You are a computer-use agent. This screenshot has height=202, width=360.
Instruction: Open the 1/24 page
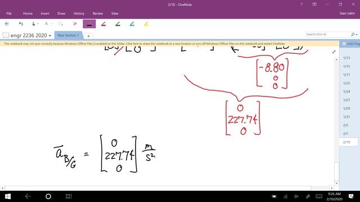(346, 91)
